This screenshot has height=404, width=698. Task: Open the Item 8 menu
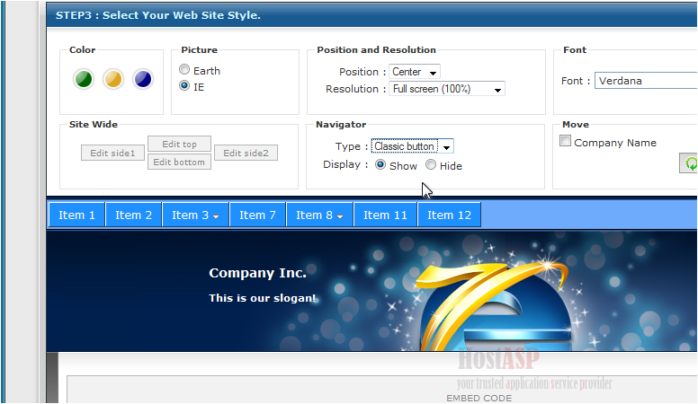[x=319, y=215]
